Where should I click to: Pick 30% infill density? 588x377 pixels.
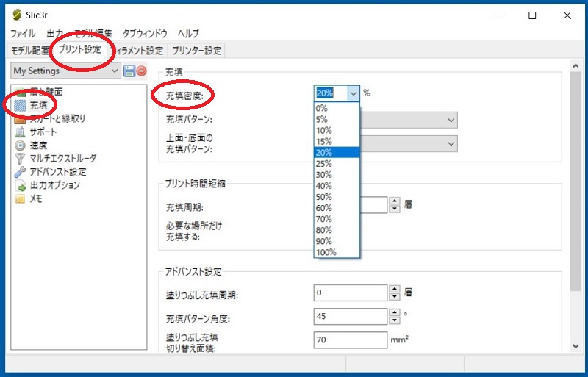tap(337, 175)
